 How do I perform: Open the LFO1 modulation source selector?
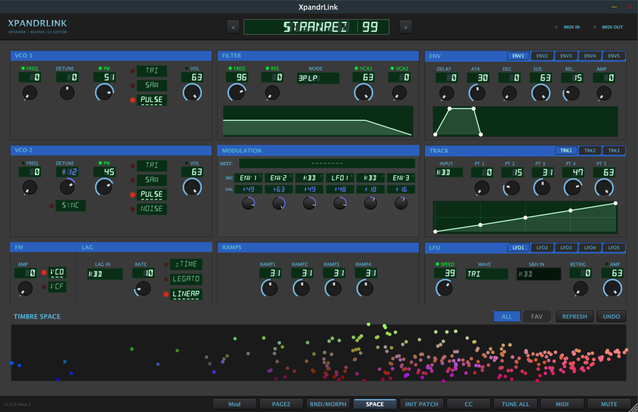[x=340, y=178]
